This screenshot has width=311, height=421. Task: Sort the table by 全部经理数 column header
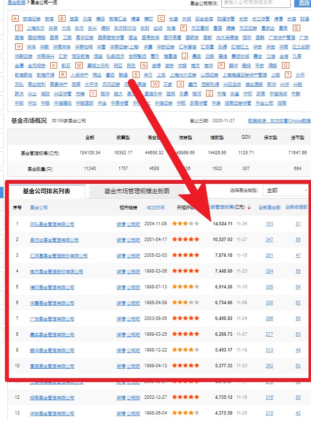click(x=296, y=207)
